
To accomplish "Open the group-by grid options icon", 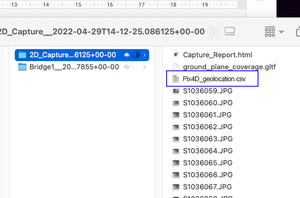I will coord(270,32).
